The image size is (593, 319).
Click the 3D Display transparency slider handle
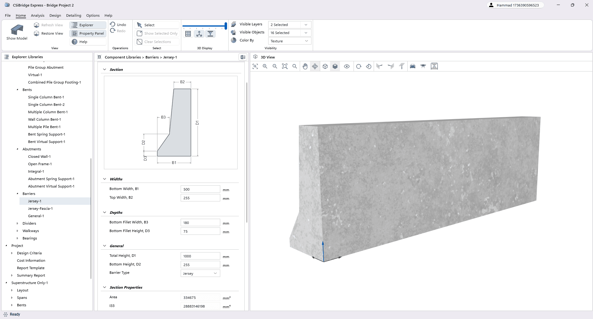226,26
